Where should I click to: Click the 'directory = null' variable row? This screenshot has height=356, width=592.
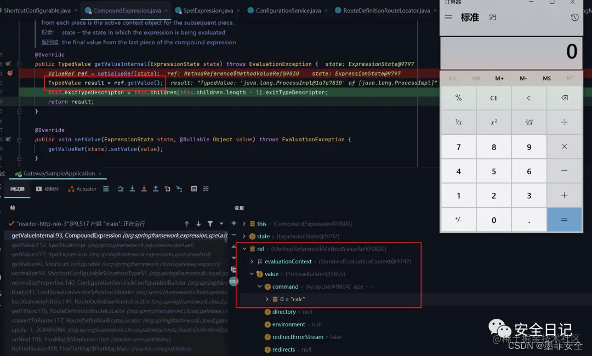pos(288,312)
